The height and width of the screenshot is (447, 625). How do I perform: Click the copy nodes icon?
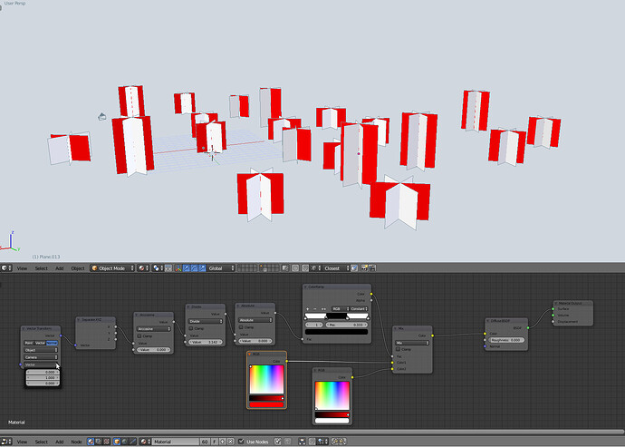tap(335, 442)
